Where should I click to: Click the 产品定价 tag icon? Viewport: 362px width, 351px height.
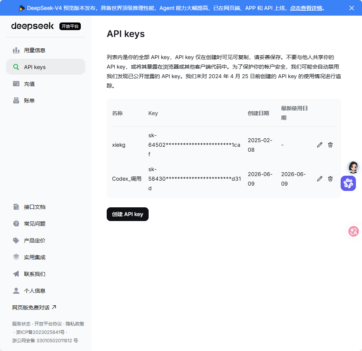(16, 240)
